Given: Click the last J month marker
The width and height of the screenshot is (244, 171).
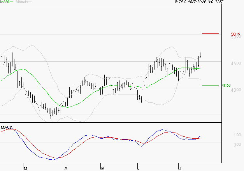Looking at the screenshot, I should [180, 169].
